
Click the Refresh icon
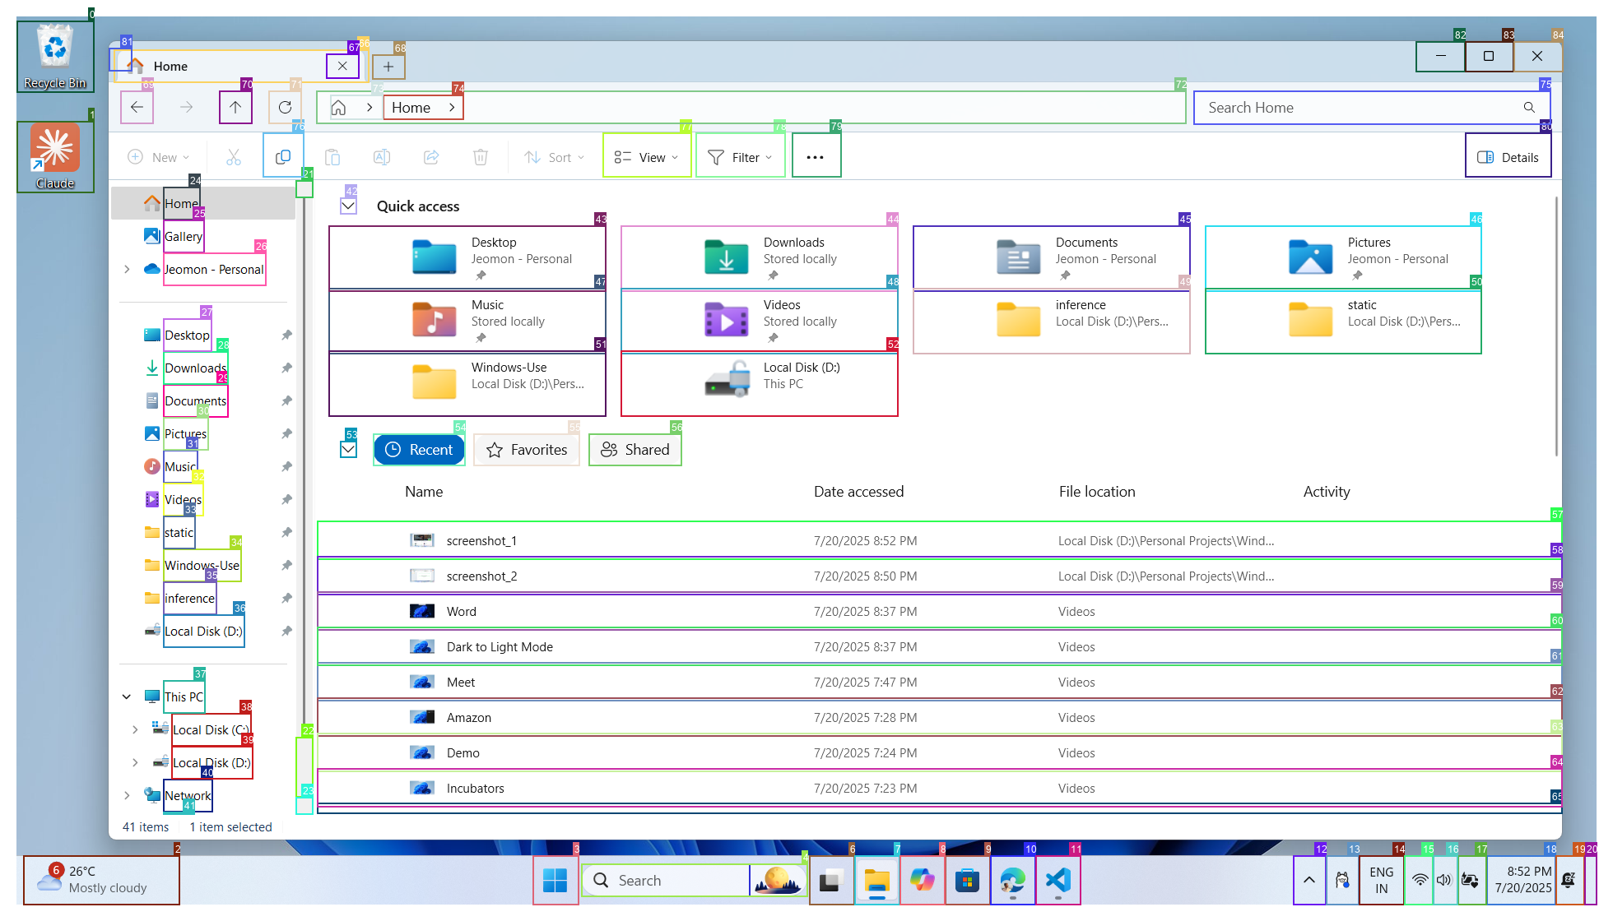pos(285,107)
